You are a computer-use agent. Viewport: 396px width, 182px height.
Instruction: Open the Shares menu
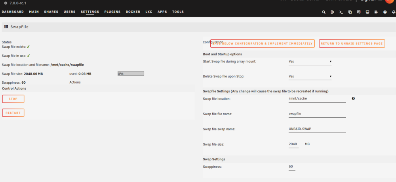coord(51,12)
